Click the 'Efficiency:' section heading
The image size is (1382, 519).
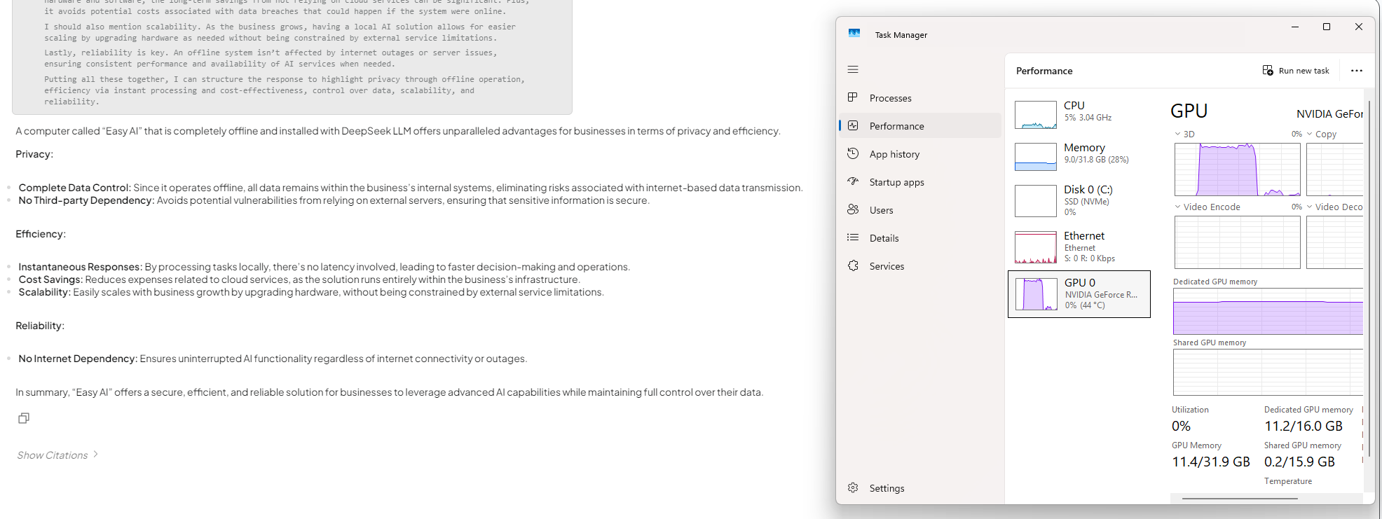pos(41,234)
